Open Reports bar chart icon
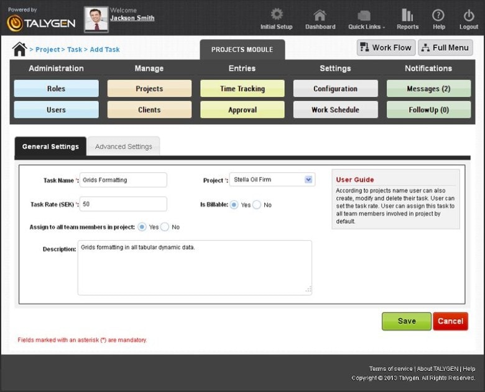 coord(407,15)
